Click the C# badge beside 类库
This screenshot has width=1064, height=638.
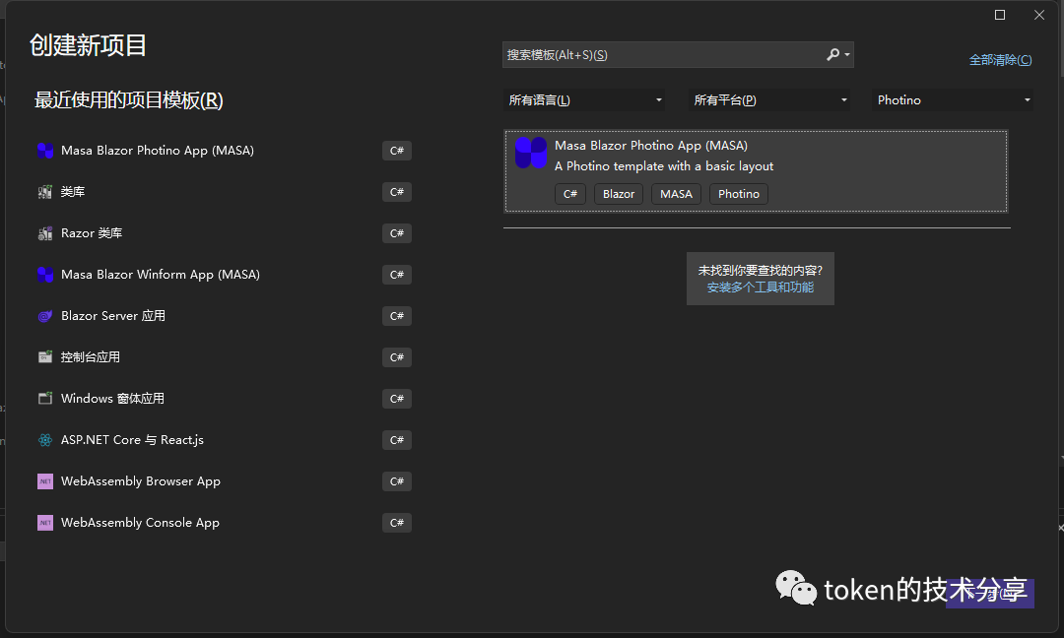397,192
